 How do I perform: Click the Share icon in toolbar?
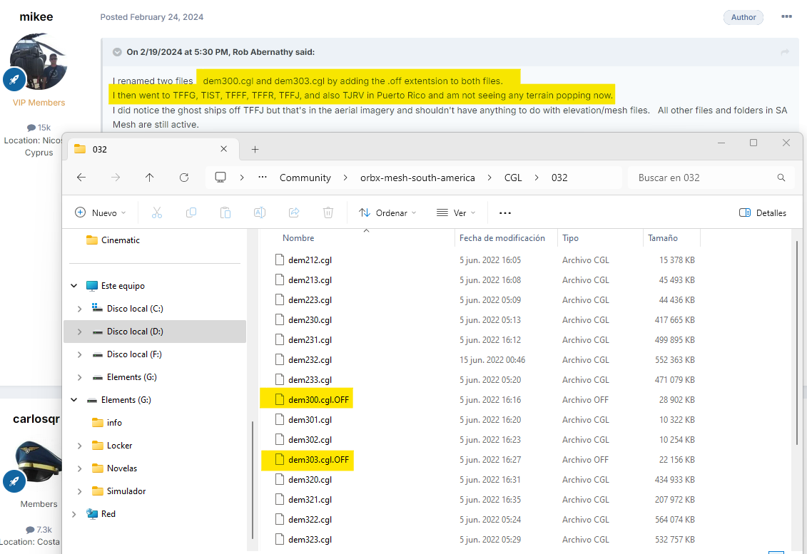tap(294, 212)
